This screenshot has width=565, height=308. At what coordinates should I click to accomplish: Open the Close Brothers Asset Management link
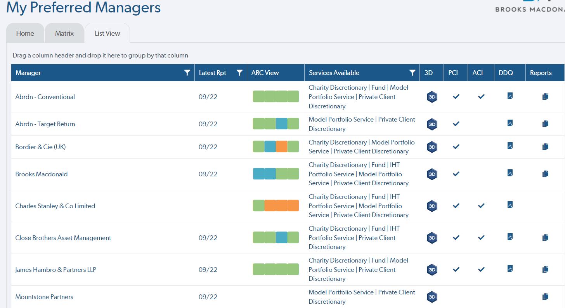coord(63,238)
